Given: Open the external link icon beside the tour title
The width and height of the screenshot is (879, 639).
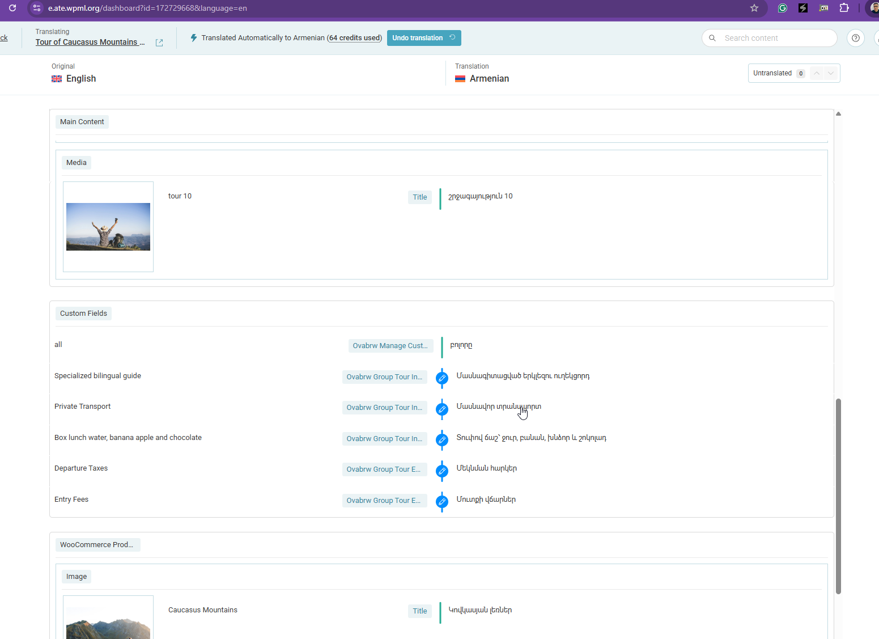Looking at the screenshot, I should 159,43.
